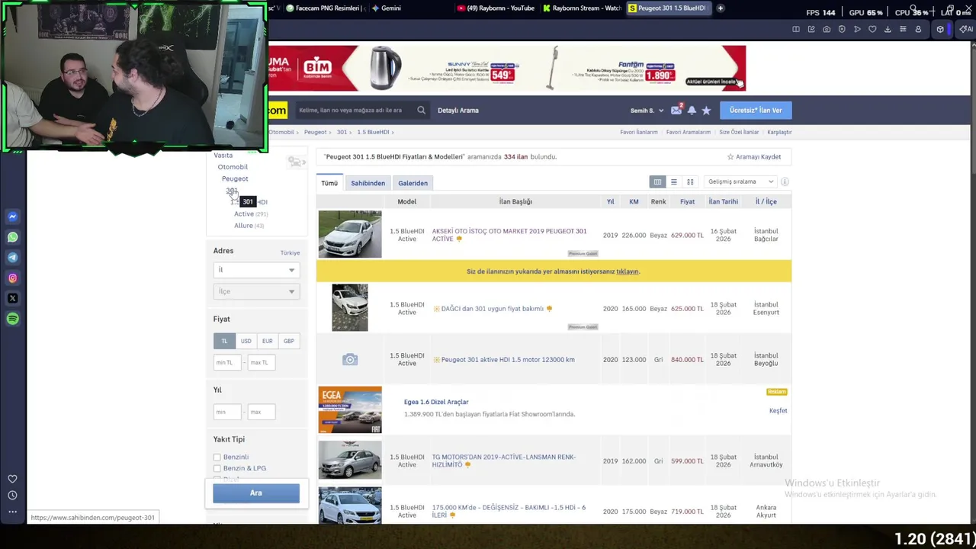Click the max year field
Image resolution: width=976 pixels, height=549 pixels.
tap(262, 413)
